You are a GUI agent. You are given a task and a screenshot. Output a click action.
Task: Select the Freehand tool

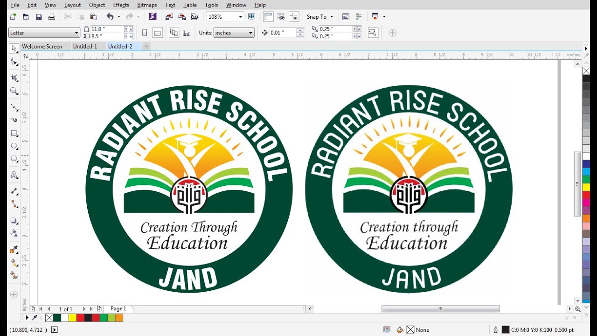click(14, 107)
